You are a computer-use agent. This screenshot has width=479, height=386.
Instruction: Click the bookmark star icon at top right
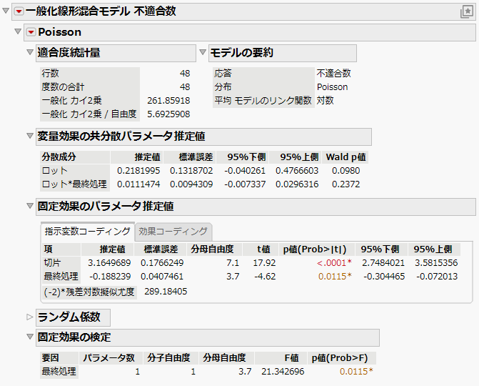[466, 11]
